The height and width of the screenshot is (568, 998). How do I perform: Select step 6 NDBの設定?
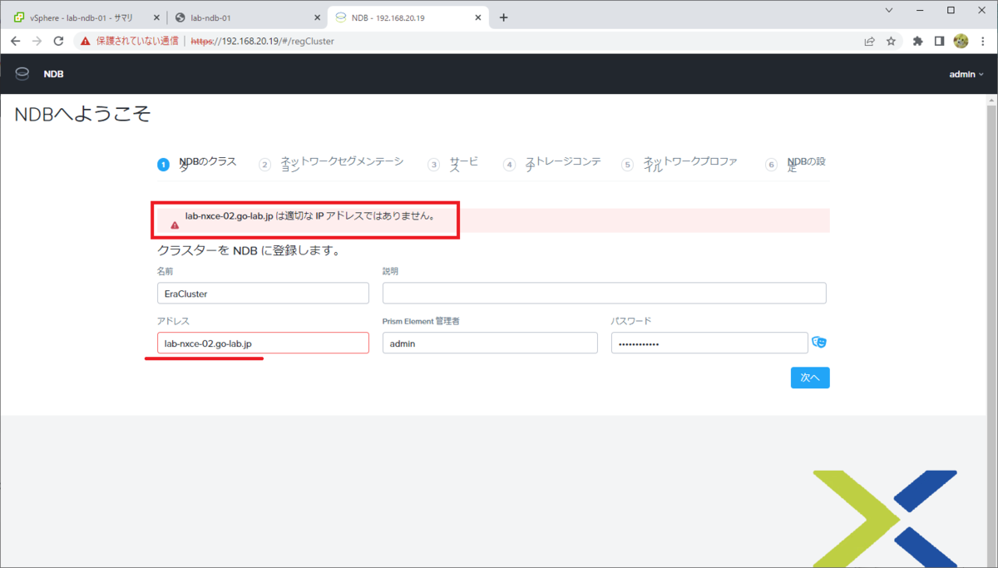point(797,165)
